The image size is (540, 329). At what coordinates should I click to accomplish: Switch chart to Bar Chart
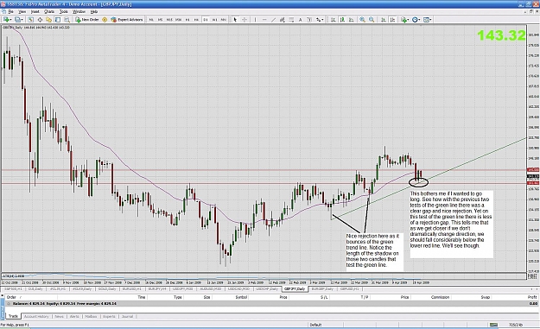point(333,20)
